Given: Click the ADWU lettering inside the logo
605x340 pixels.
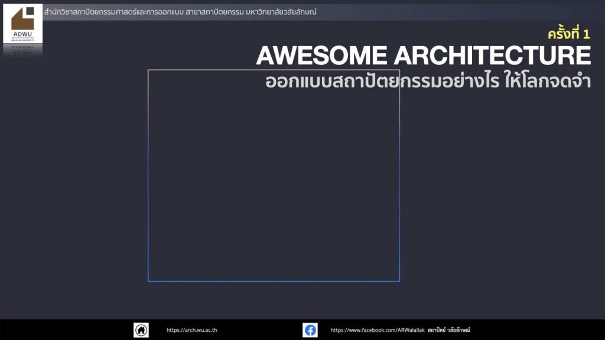Looking at the screenshot, I should click(x=22, y=34).
